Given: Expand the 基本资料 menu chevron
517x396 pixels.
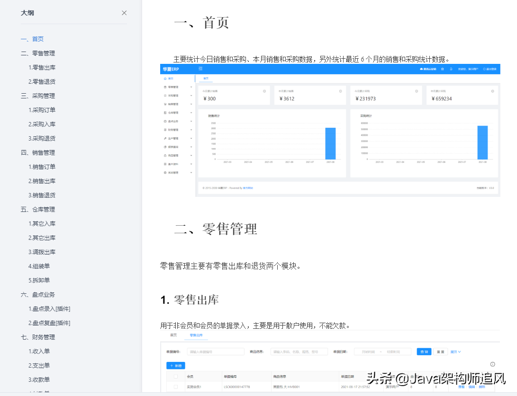Looking at the screenshot, I should (191, 164).
